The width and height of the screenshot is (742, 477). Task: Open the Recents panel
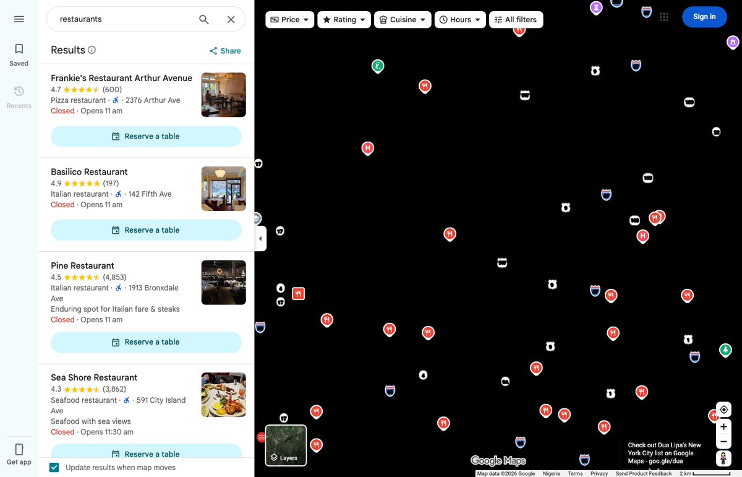(x=19, y=98)
